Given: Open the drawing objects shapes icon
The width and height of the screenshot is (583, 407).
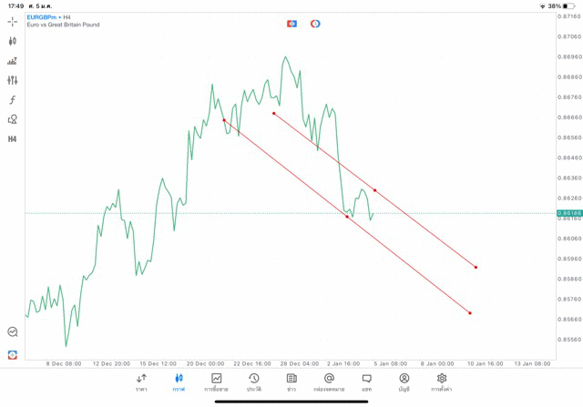Looking at the screenshot, I should coord(13,119).
